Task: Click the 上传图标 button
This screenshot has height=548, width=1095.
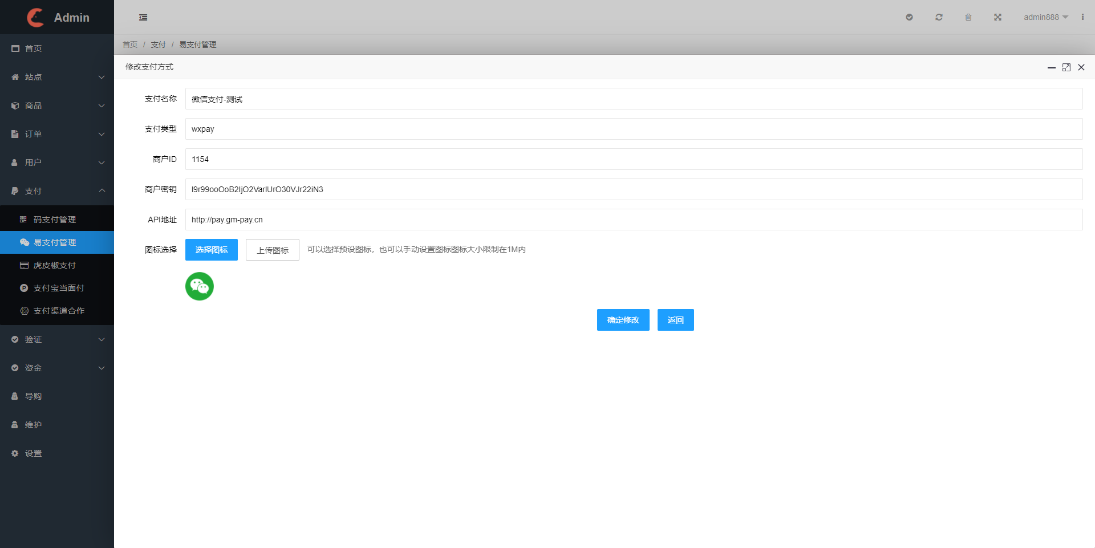Action: 273,250
